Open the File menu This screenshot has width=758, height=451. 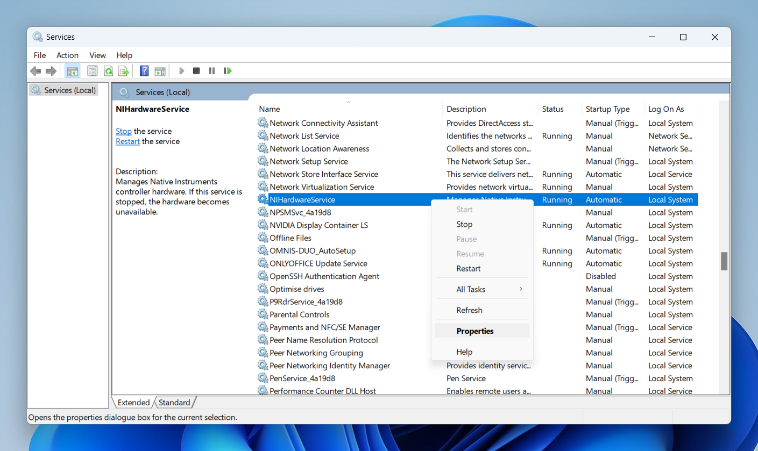click(x=40, y=55)
